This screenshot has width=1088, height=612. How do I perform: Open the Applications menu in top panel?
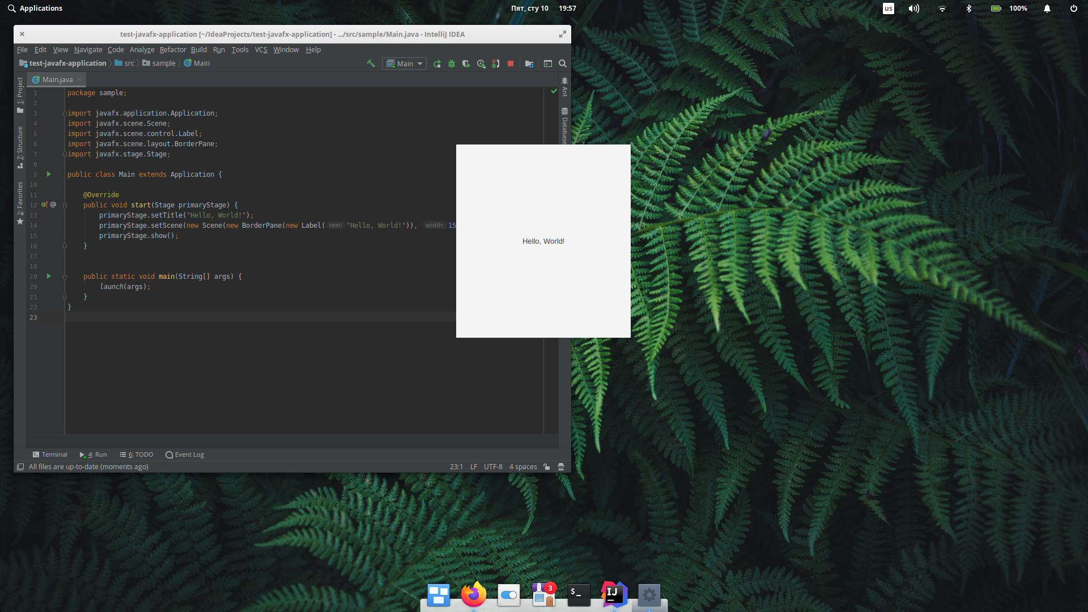(x=35, y=8)
